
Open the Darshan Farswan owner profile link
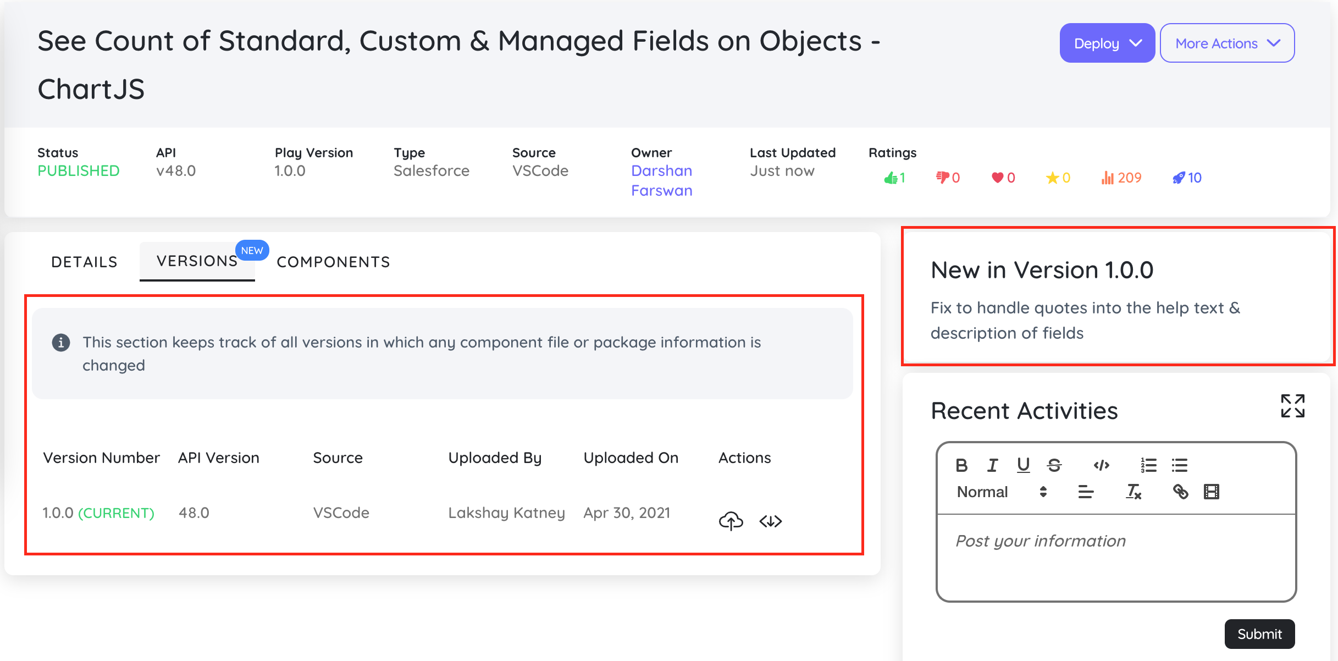pyautogui.click(x=661, y=180)
